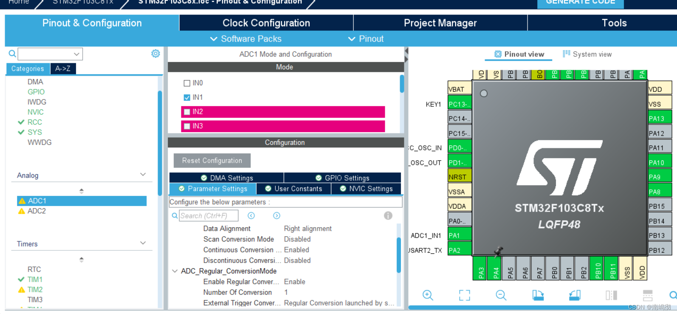Viewport: 677px width, 314px height.
Task: Open the User Constants tab
Action: 293,189
